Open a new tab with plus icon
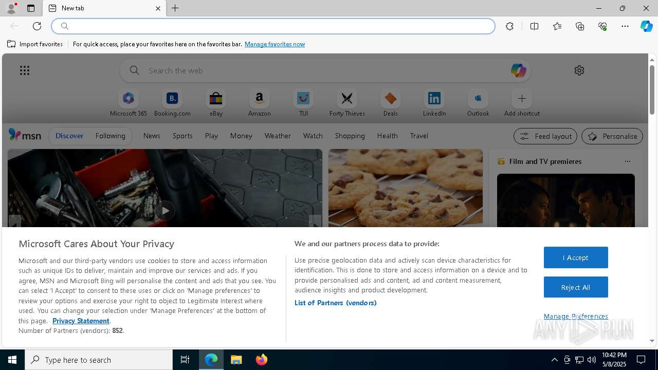The height and width of the screenshot is (370, 658). 175,8
